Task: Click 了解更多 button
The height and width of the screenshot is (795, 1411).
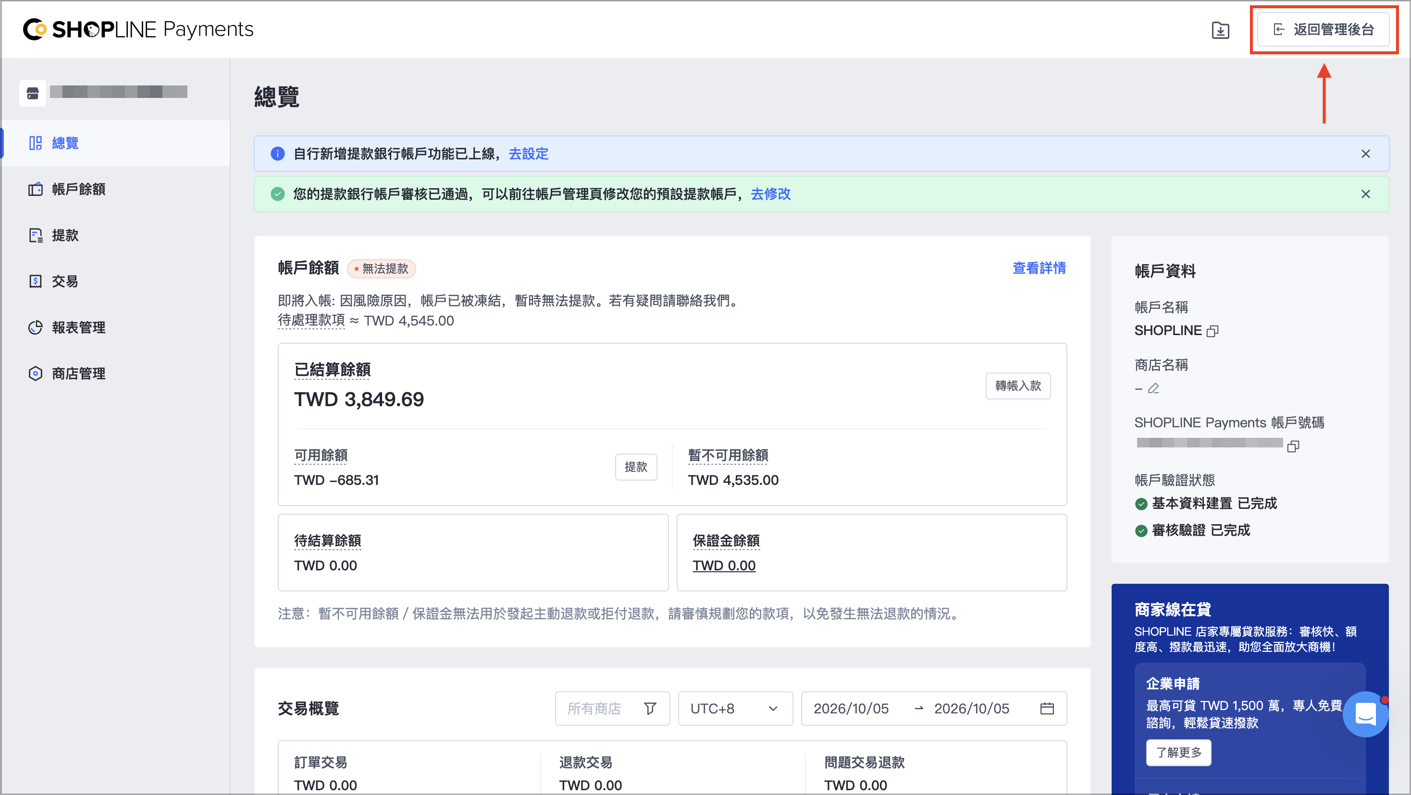Action: click(1178, 752)
